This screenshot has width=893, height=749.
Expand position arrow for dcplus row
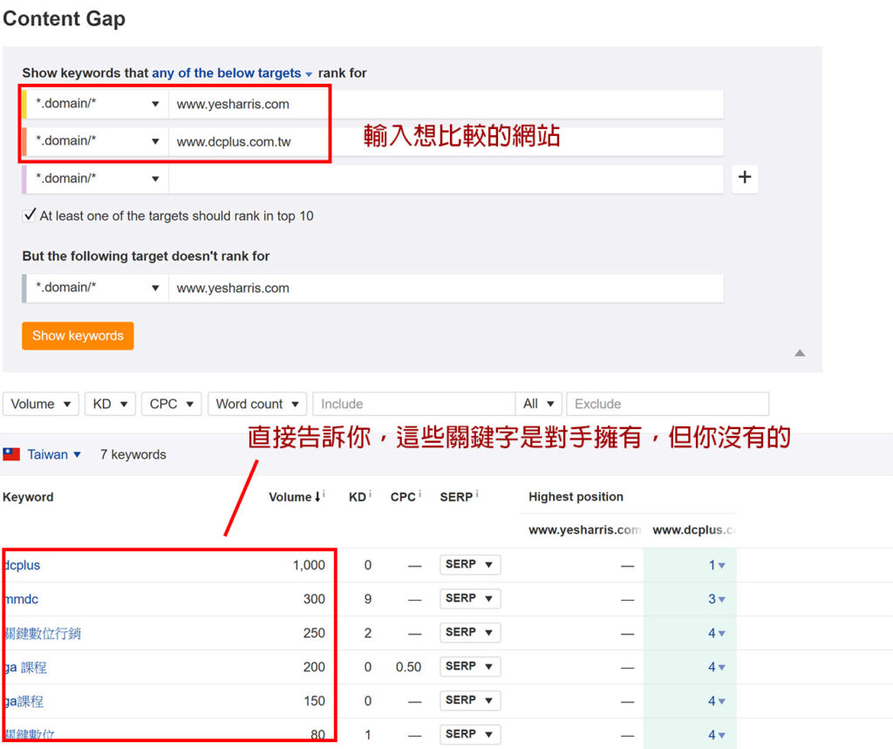click(x=721, y=566)
